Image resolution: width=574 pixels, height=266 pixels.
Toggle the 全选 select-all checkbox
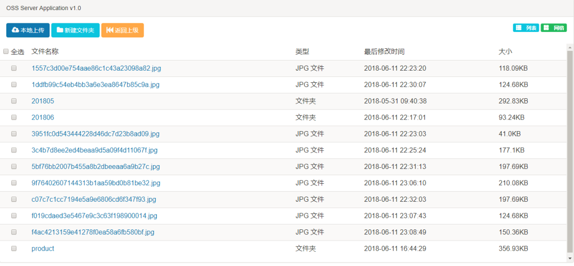(6, 52)
